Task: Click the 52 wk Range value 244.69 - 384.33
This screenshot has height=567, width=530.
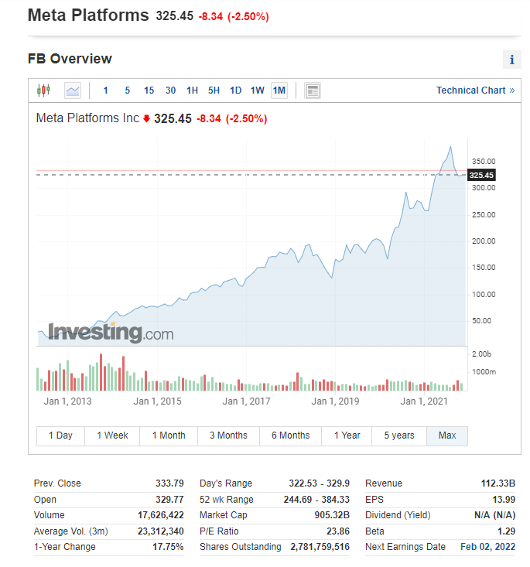Action: (316, 500)
